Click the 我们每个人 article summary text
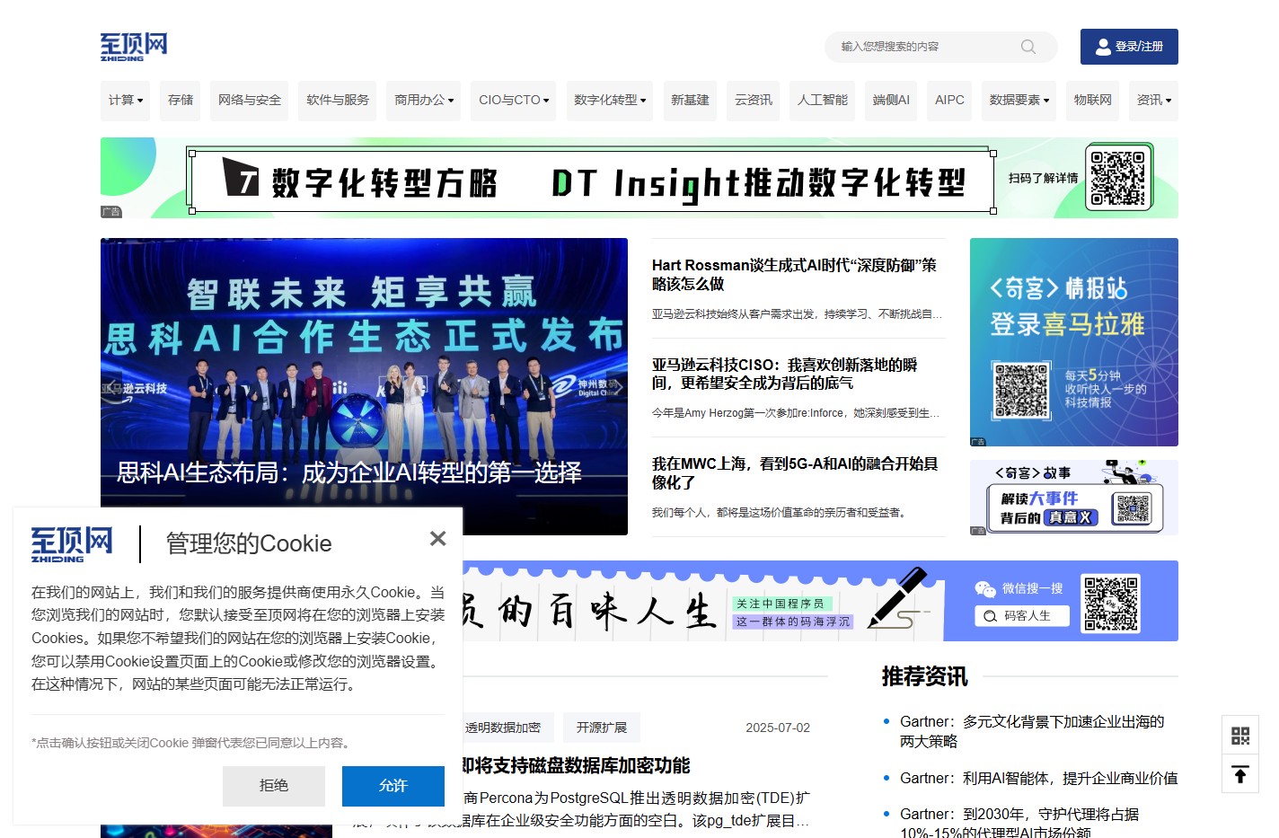Screen dimensions: 1279x838 click(x=781, y=512)
